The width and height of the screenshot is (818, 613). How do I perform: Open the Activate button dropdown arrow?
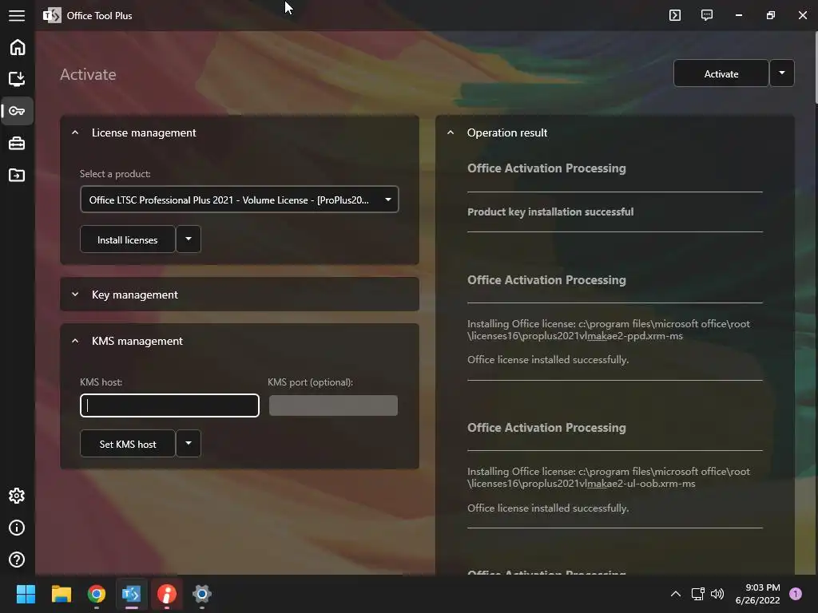[782, 73]
